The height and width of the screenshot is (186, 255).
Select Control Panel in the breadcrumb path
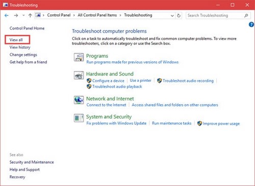tap(59, 15)
